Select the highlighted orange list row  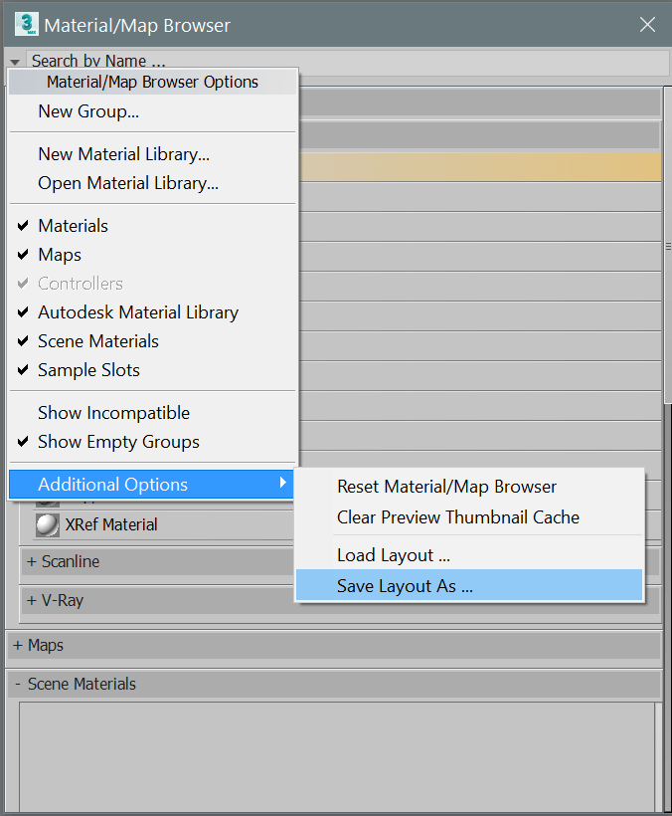[480, 167]
